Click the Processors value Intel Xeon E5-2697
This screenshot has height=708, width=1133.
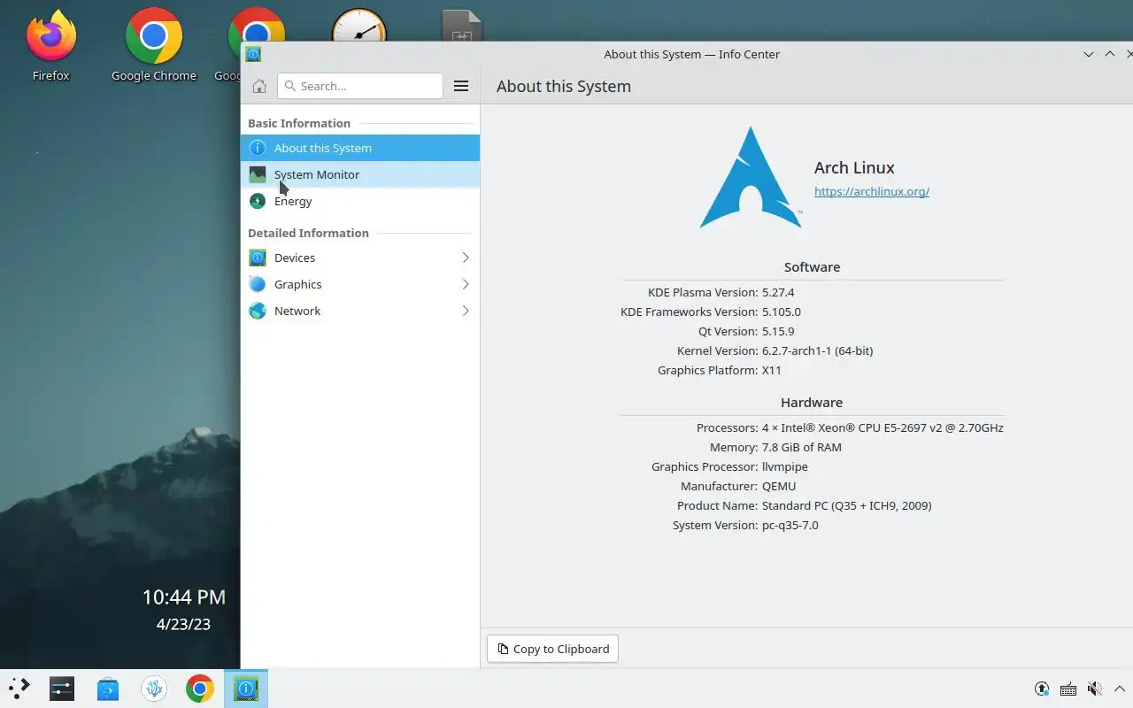[883, 427]
